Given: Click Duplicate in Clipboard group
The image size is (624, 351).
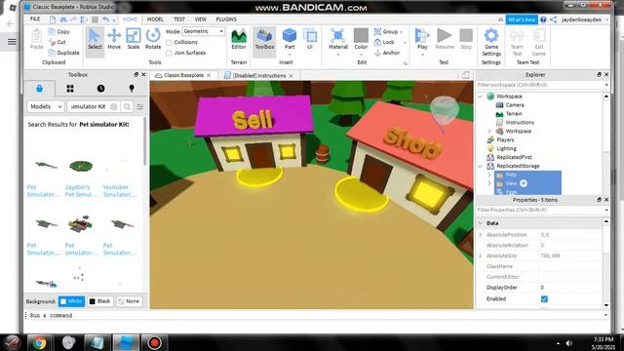Looking at the screenshot, I should coord(63,53).
